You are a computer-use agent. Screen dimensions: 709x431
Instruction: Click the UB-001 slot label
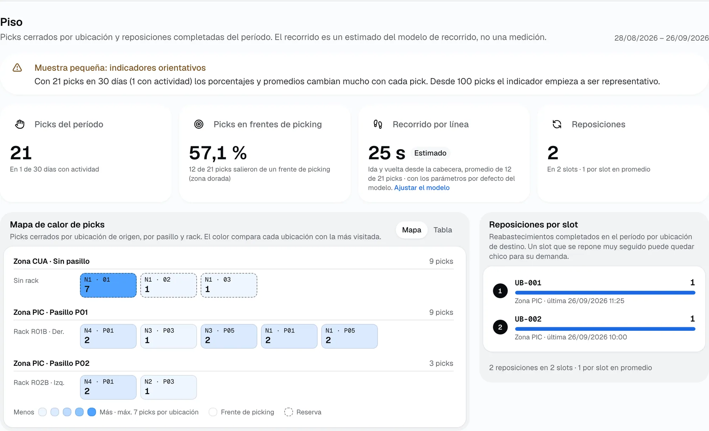[528, 283]
